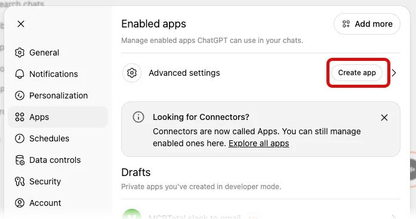Click Account label in sidebar
Image resolution: width=416 pixels, height=219 pixels.
(x=45, y=203)
